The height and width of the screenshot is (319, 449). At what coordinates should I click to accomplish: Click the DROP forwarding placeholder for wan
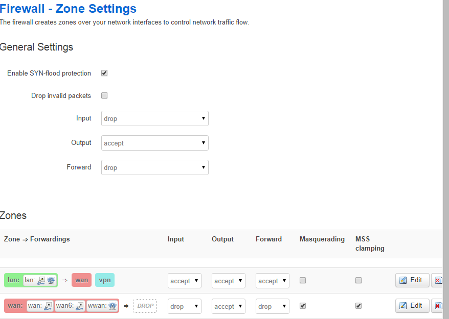[x=145, y=306]
